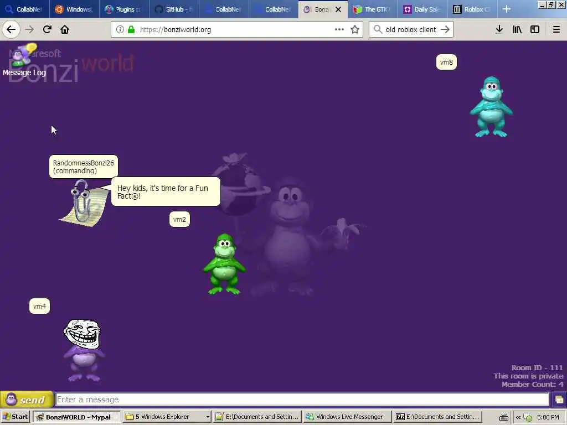Open the hamburger application menu
567x425 pixels.
pyautogui.click(x=556, y=29)
